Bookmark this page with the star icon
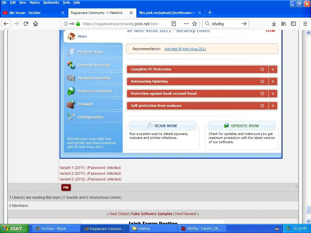The height and width of the screenshot is (233, 311). pyautogui.click(x=195, y=24)
